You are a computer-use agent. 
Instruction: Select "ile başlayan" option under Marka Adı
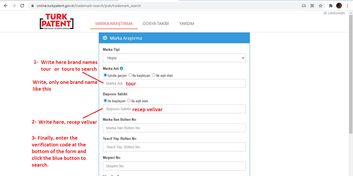(130, 75)
